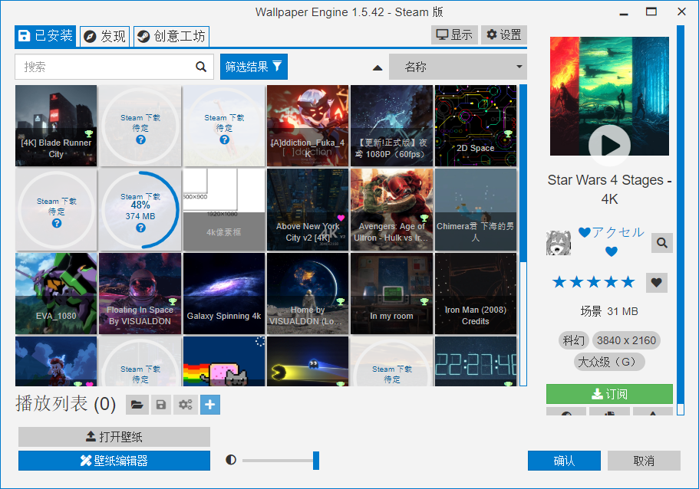Click 打开壁纸 open wallpaper button
The image size is (699, 489).
coord(114,437)
